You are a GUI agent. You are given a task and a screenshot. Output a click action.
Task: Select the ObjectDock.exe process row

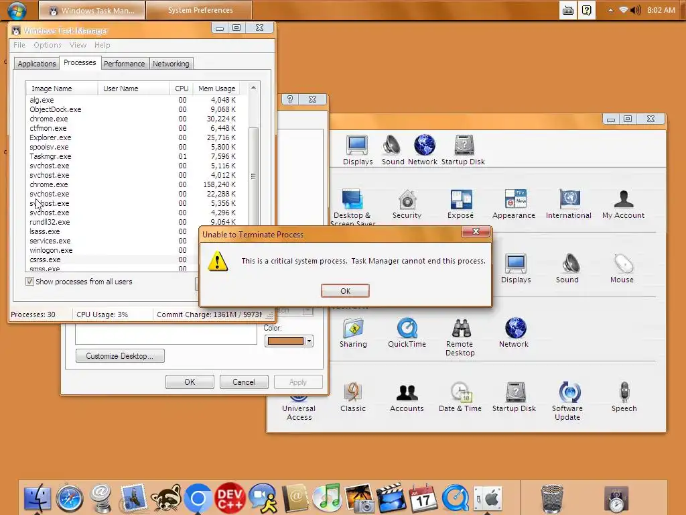pos(137,109)
